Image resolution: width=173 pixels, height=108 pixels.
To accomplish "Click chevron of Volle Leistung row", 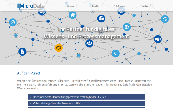I will [30, 103].
